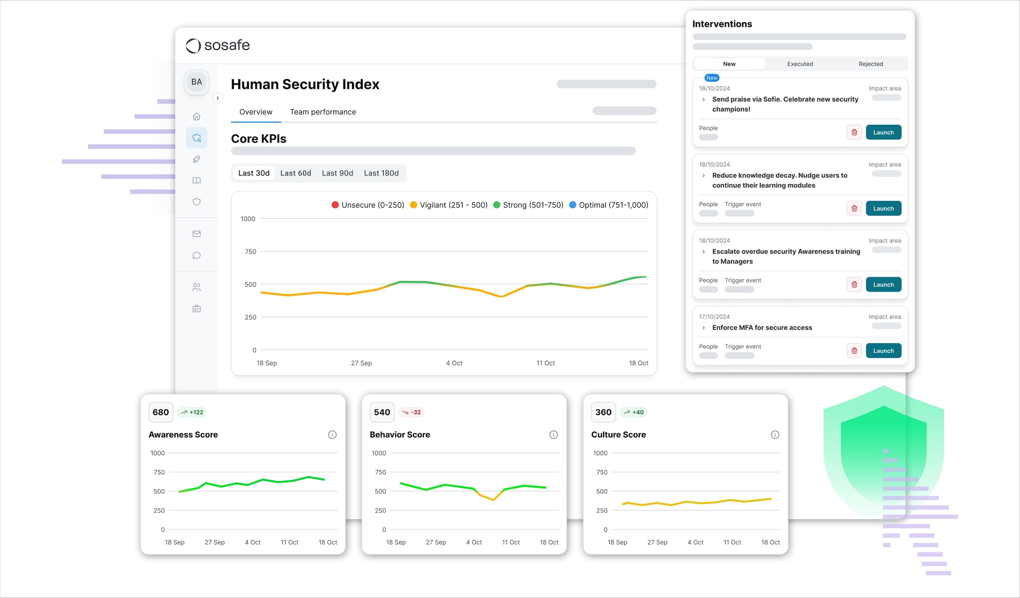This screenshot has width=1020, height=598.
Task: Open the Executed interventions tab
Action: 800,64
